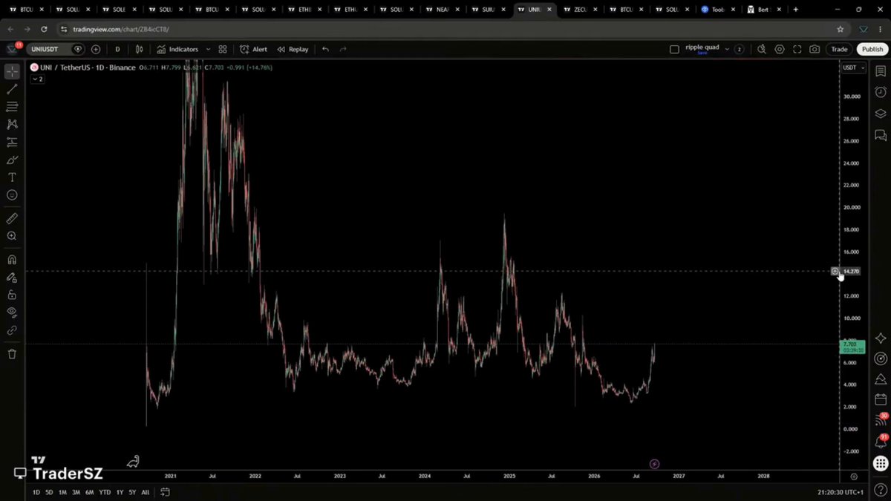
Task: Open the watchlist panel in right sidebar
Action: pos(881,71)
